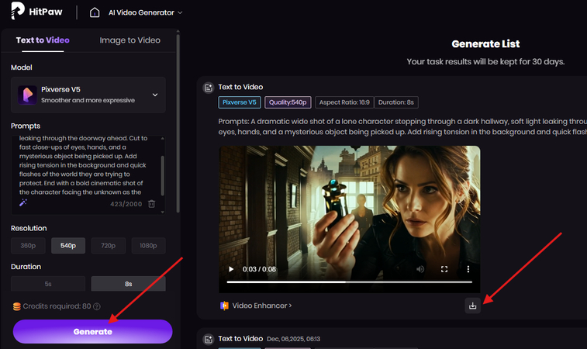This screenshot has height=349, width=587.
Task: Select 360p resolution
Action: coord(28,246)
